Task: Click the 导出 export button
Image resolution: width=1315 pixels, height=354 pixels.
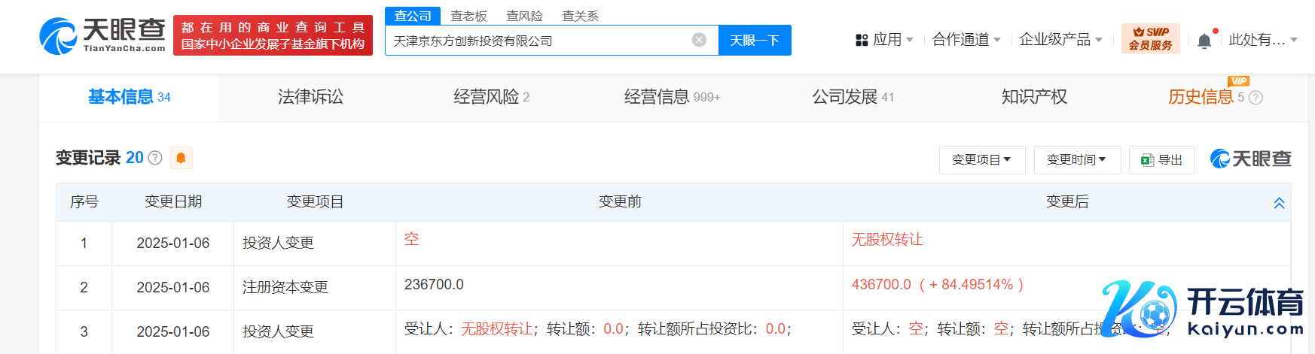Action: [x=1161, y=160]
